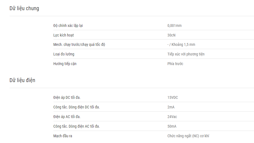Click the 15VDC value

[x=173, y=98]
